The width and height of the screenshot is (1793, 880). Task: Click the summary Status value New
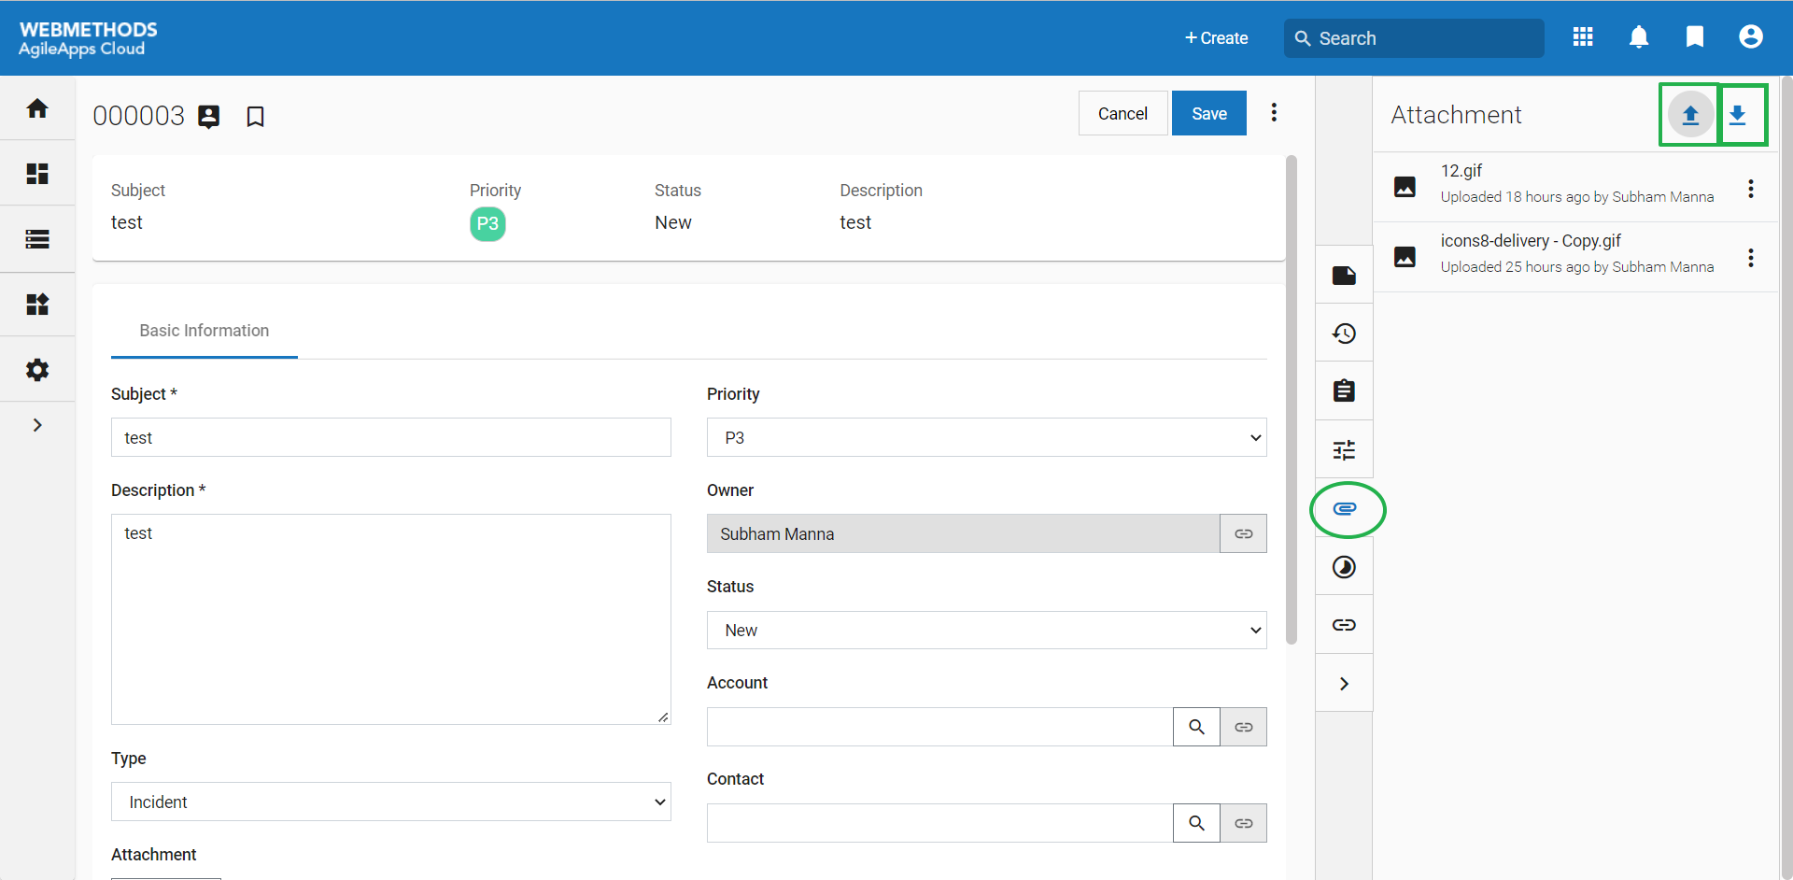tap(673, 222)
